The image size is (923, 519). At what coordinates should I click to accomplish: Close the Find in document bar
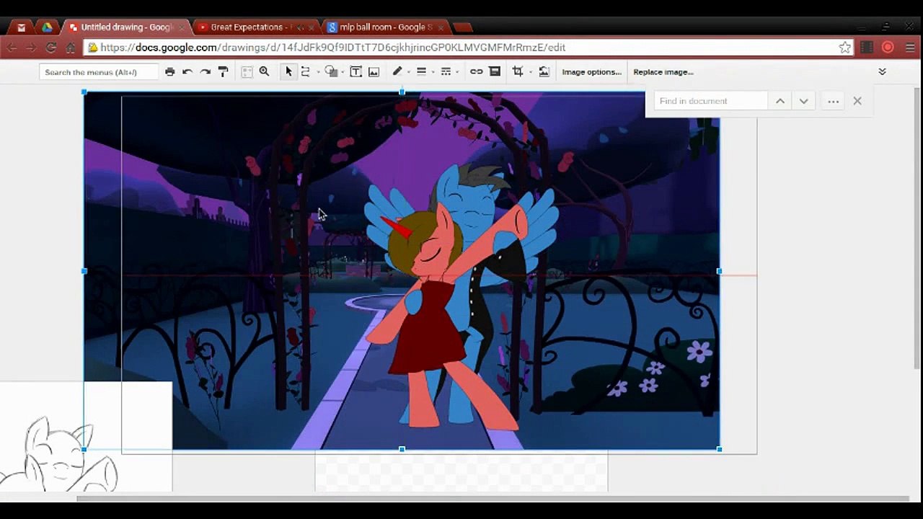pos(857,101)
